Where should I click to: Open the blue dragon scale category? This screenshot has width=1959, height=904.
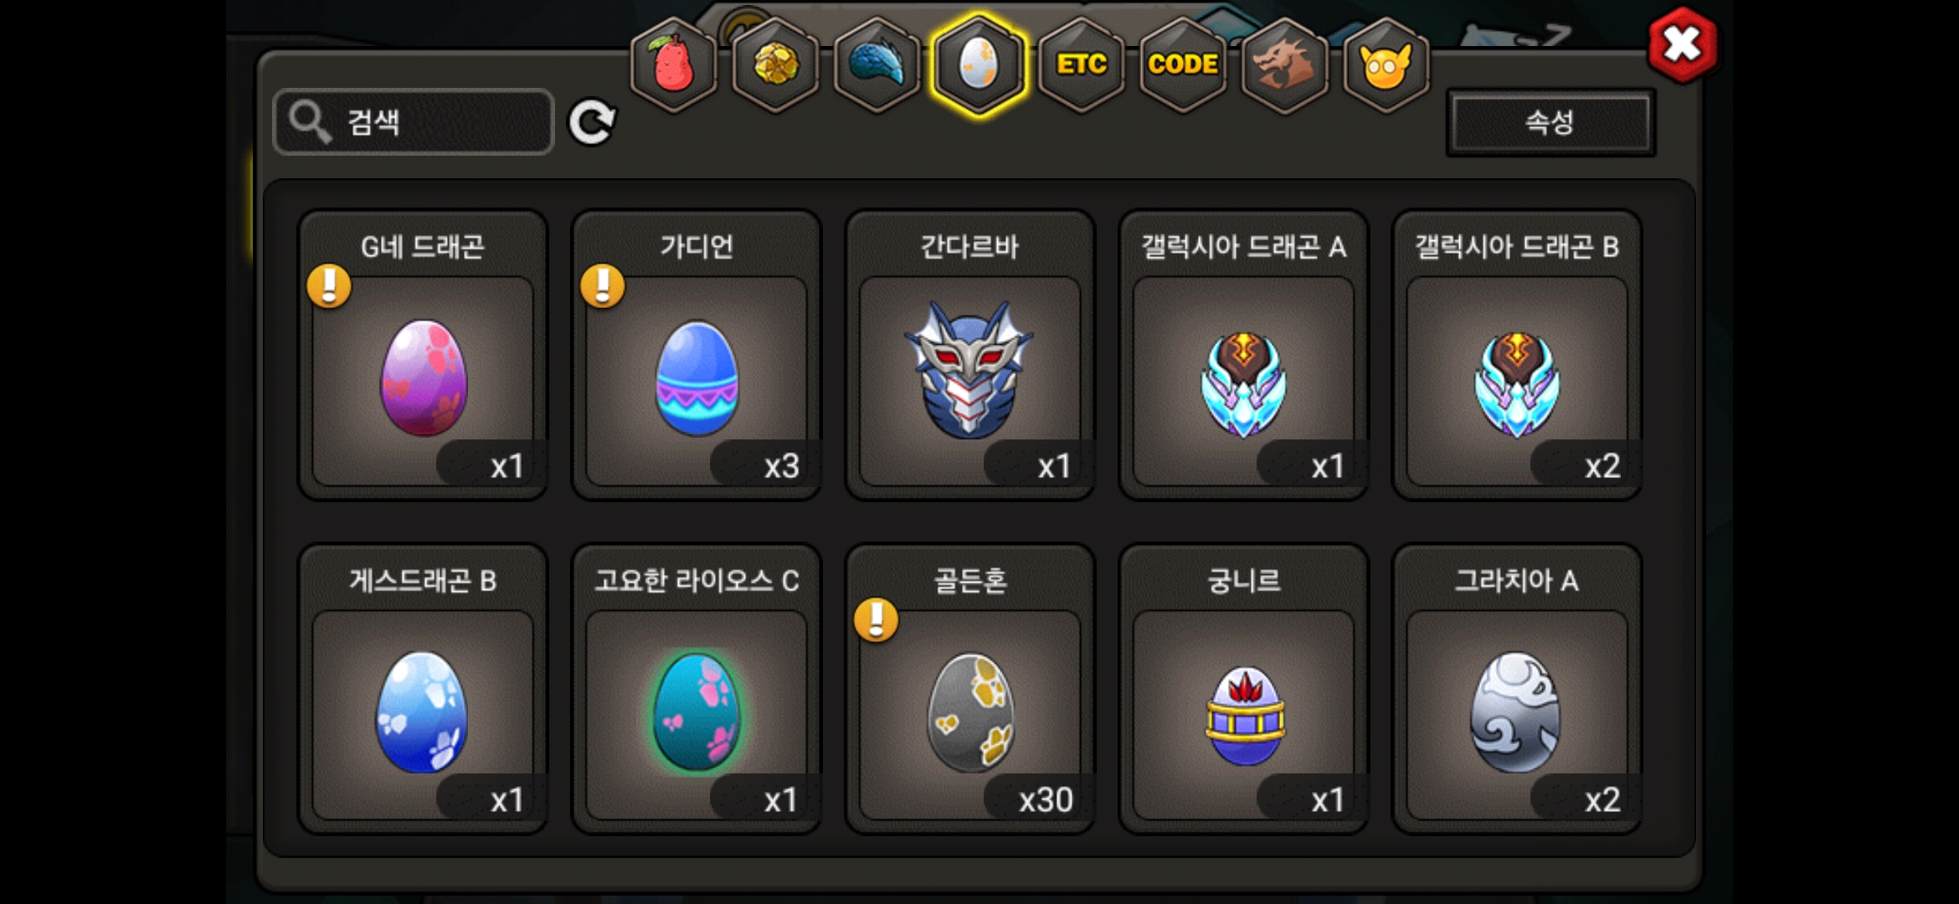pyautogui.click(x=877, y=64)
